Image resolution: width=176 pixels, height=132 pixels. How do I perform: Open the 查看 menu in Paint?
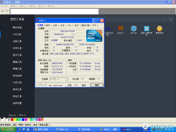tap(23, 6)
